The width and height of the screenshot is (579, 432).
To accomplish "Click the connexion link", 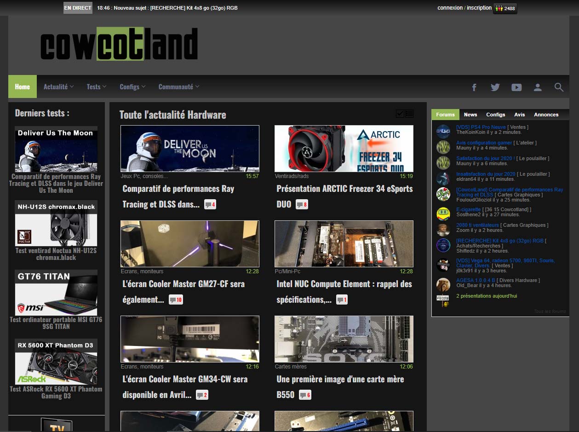I will click(450, 8).
